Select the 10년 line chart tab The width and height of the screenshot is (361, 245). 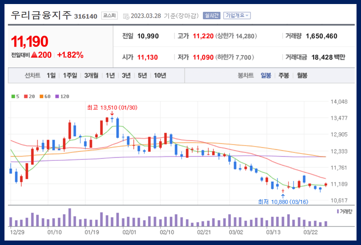pos(160,75)
